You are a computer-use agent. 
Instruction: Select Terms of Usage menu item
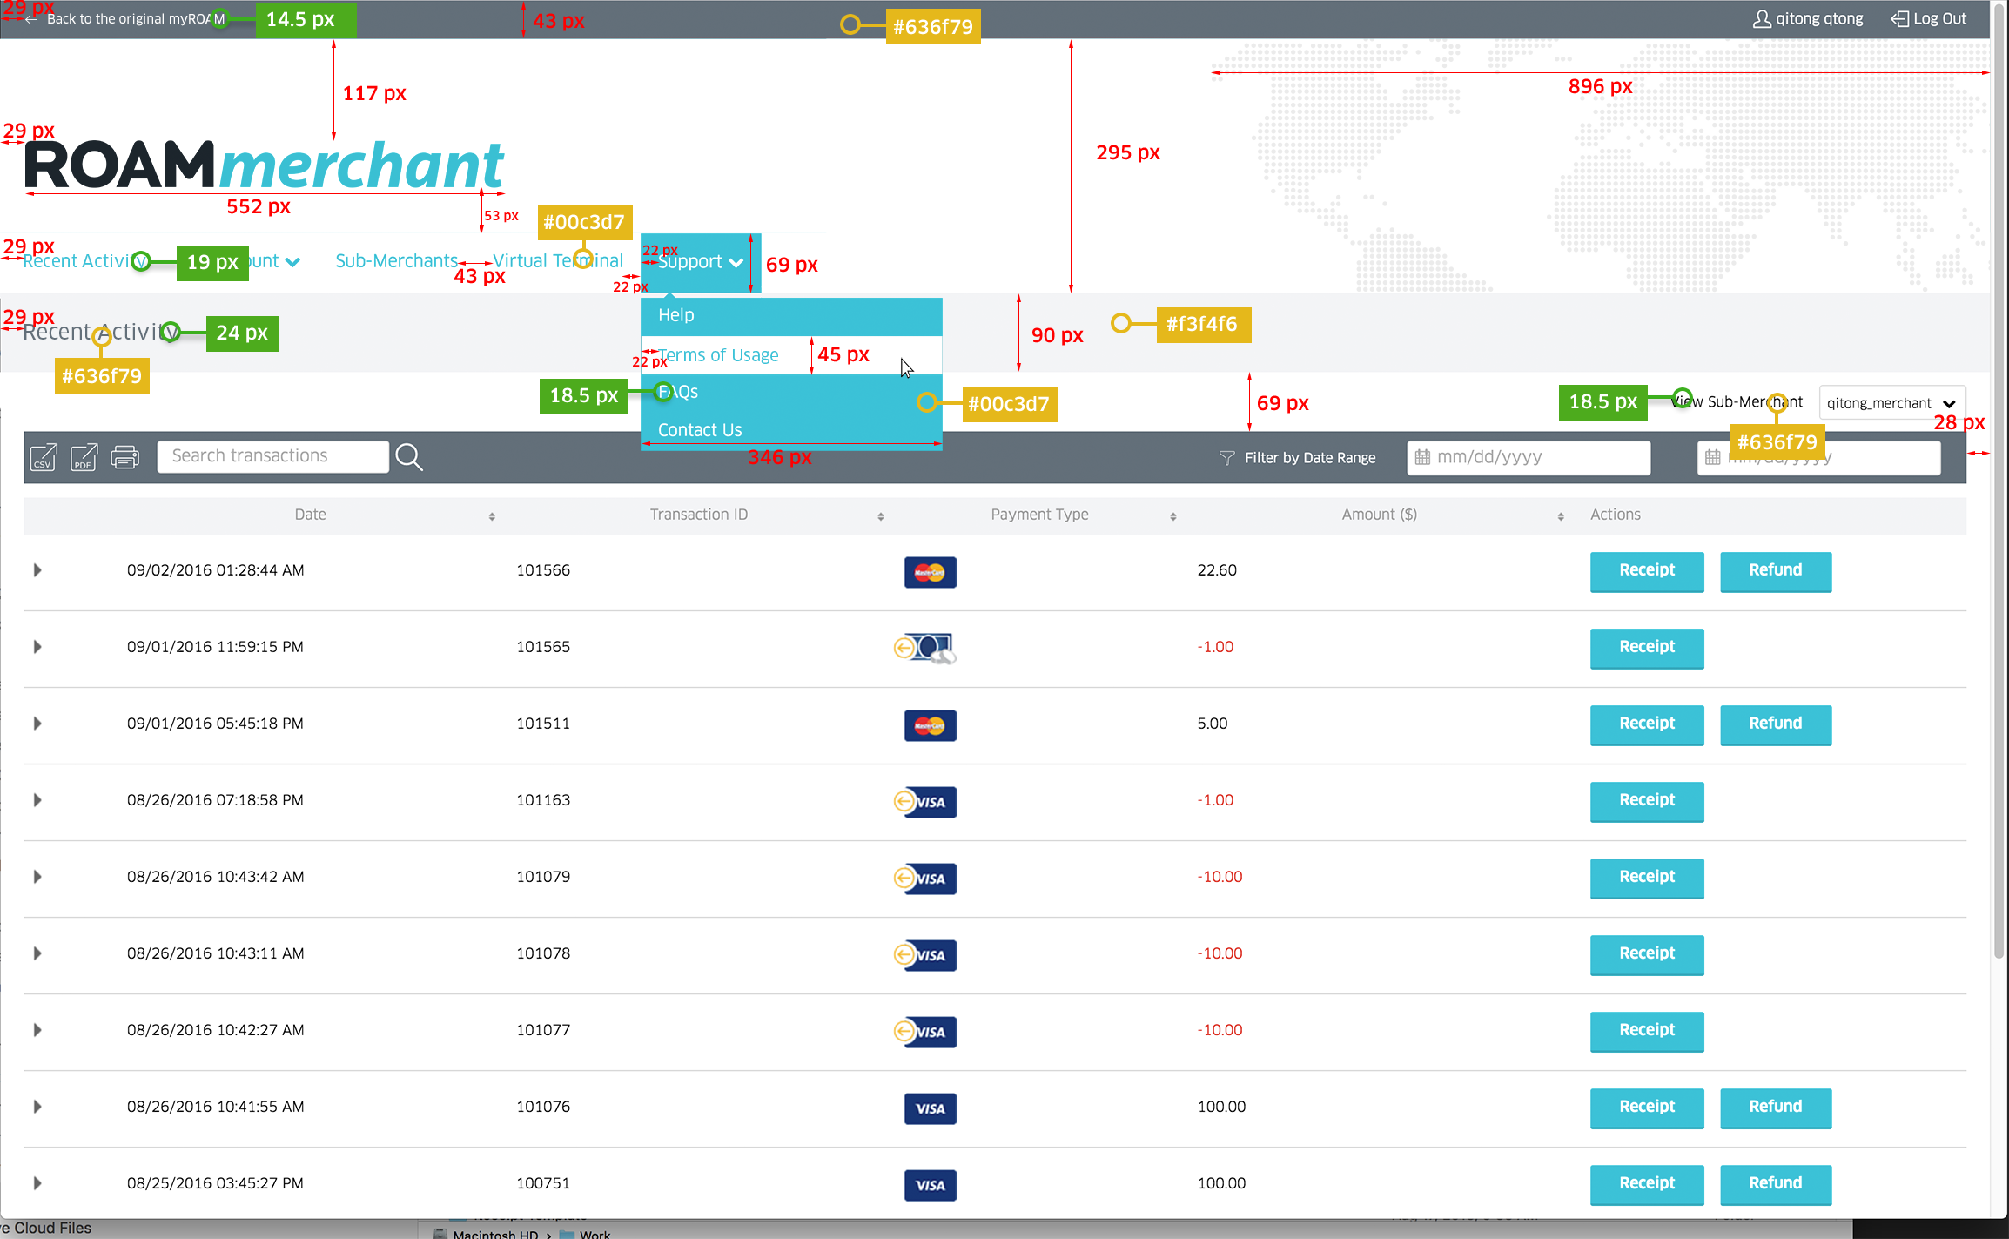(791, 355)
